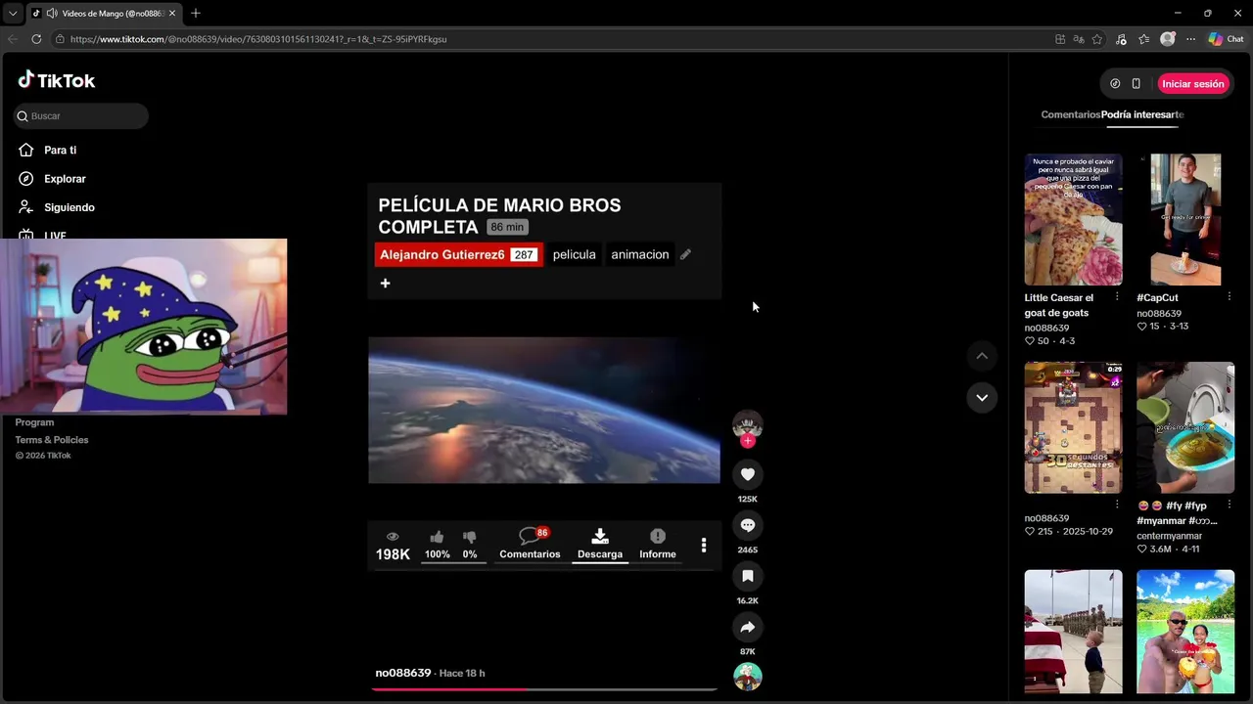Open the 30 segundos restantes game thumbnail
The image size is (1253, 704).
tap(1073, 427)
